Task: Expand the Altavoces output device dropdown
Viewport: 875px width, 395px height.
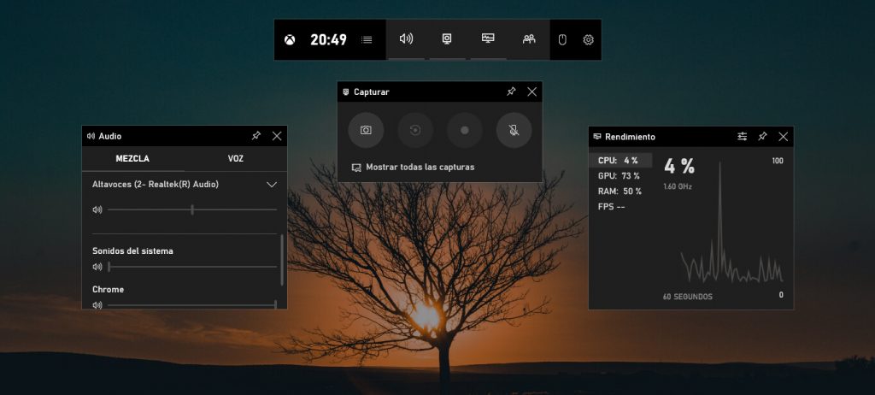Action: click(272, 184)
